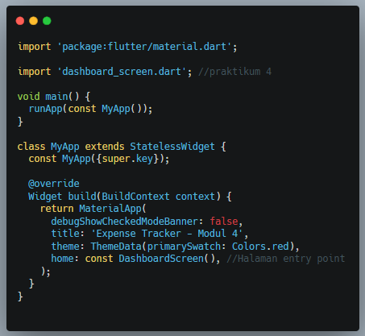Screen dimensions: 365x336
Task: Click the @override annotation
Action: (x=54, y=184)
